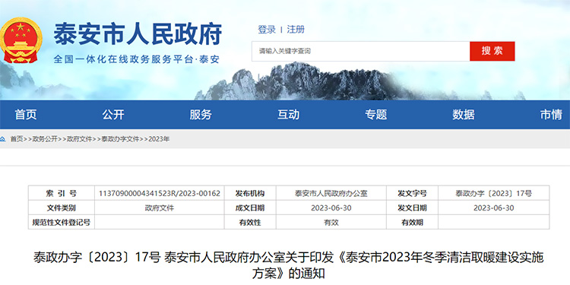570x285 pixels.
Task: Click the home icon in the breadcrumb
Action: (2, 139)
